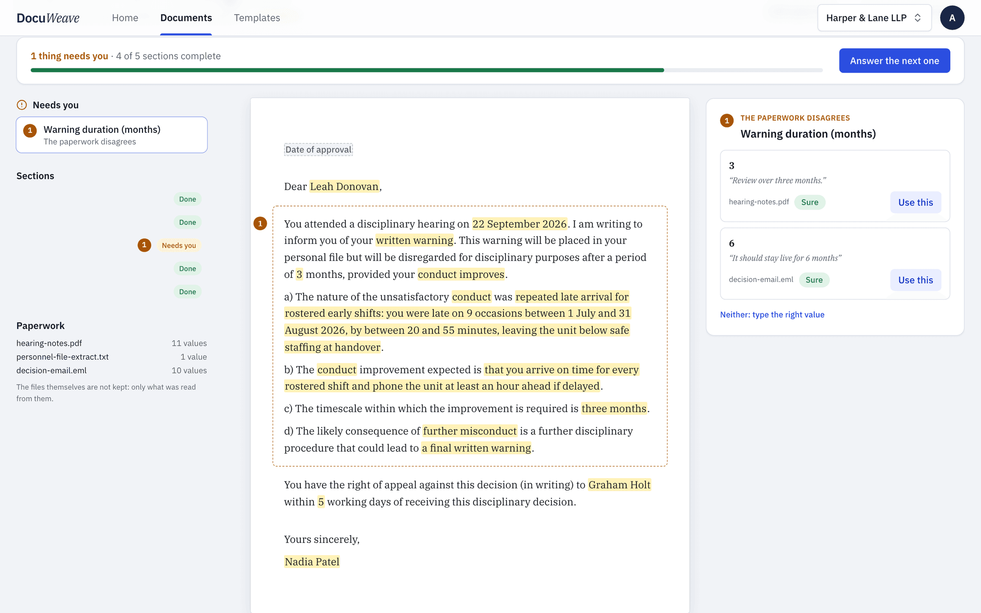This screenshot has width=981, height=613.
Task: Select the highlighted further misconduct phrase
Action: point(470,431)
